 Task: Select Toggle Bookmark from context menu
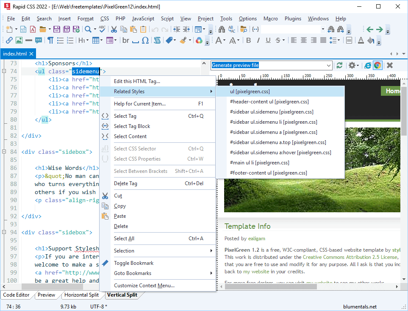coord(133,263)
